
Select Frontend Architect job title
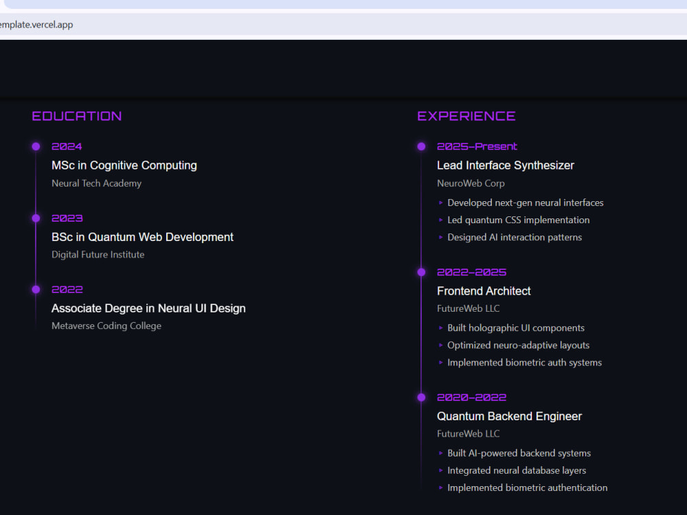click(484, 290)
